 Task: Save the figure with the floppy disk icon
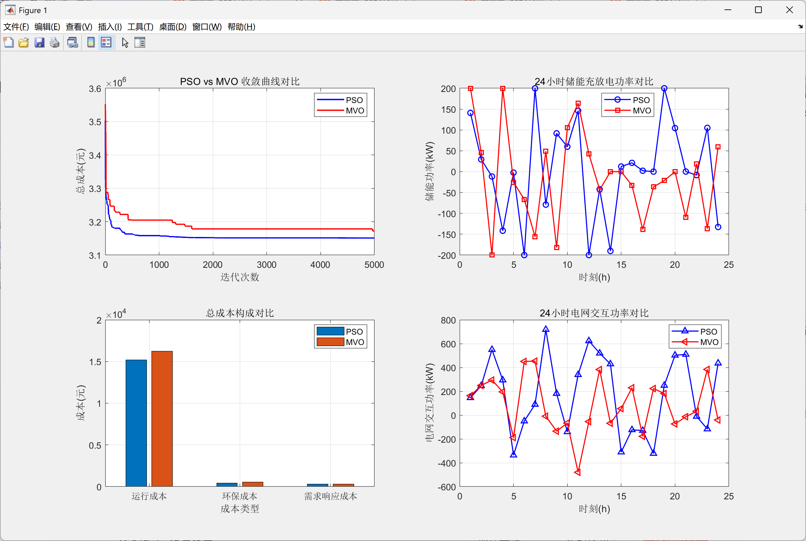[39, 42]
